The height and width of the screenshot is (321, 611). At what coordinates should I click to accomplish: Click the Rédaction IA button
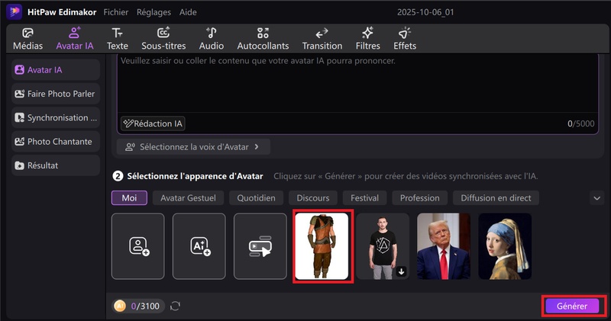(154, 124)
